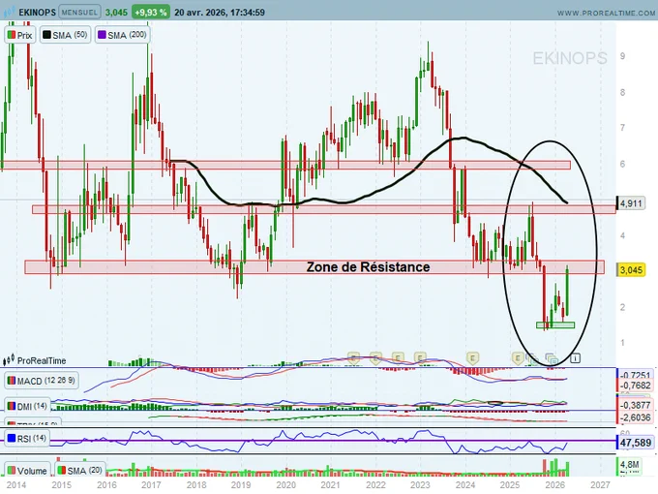The width and height of the screenshot is (658, 494).
Task: Open the stacked news icons in late 2025
Action: tap(532, 358)
